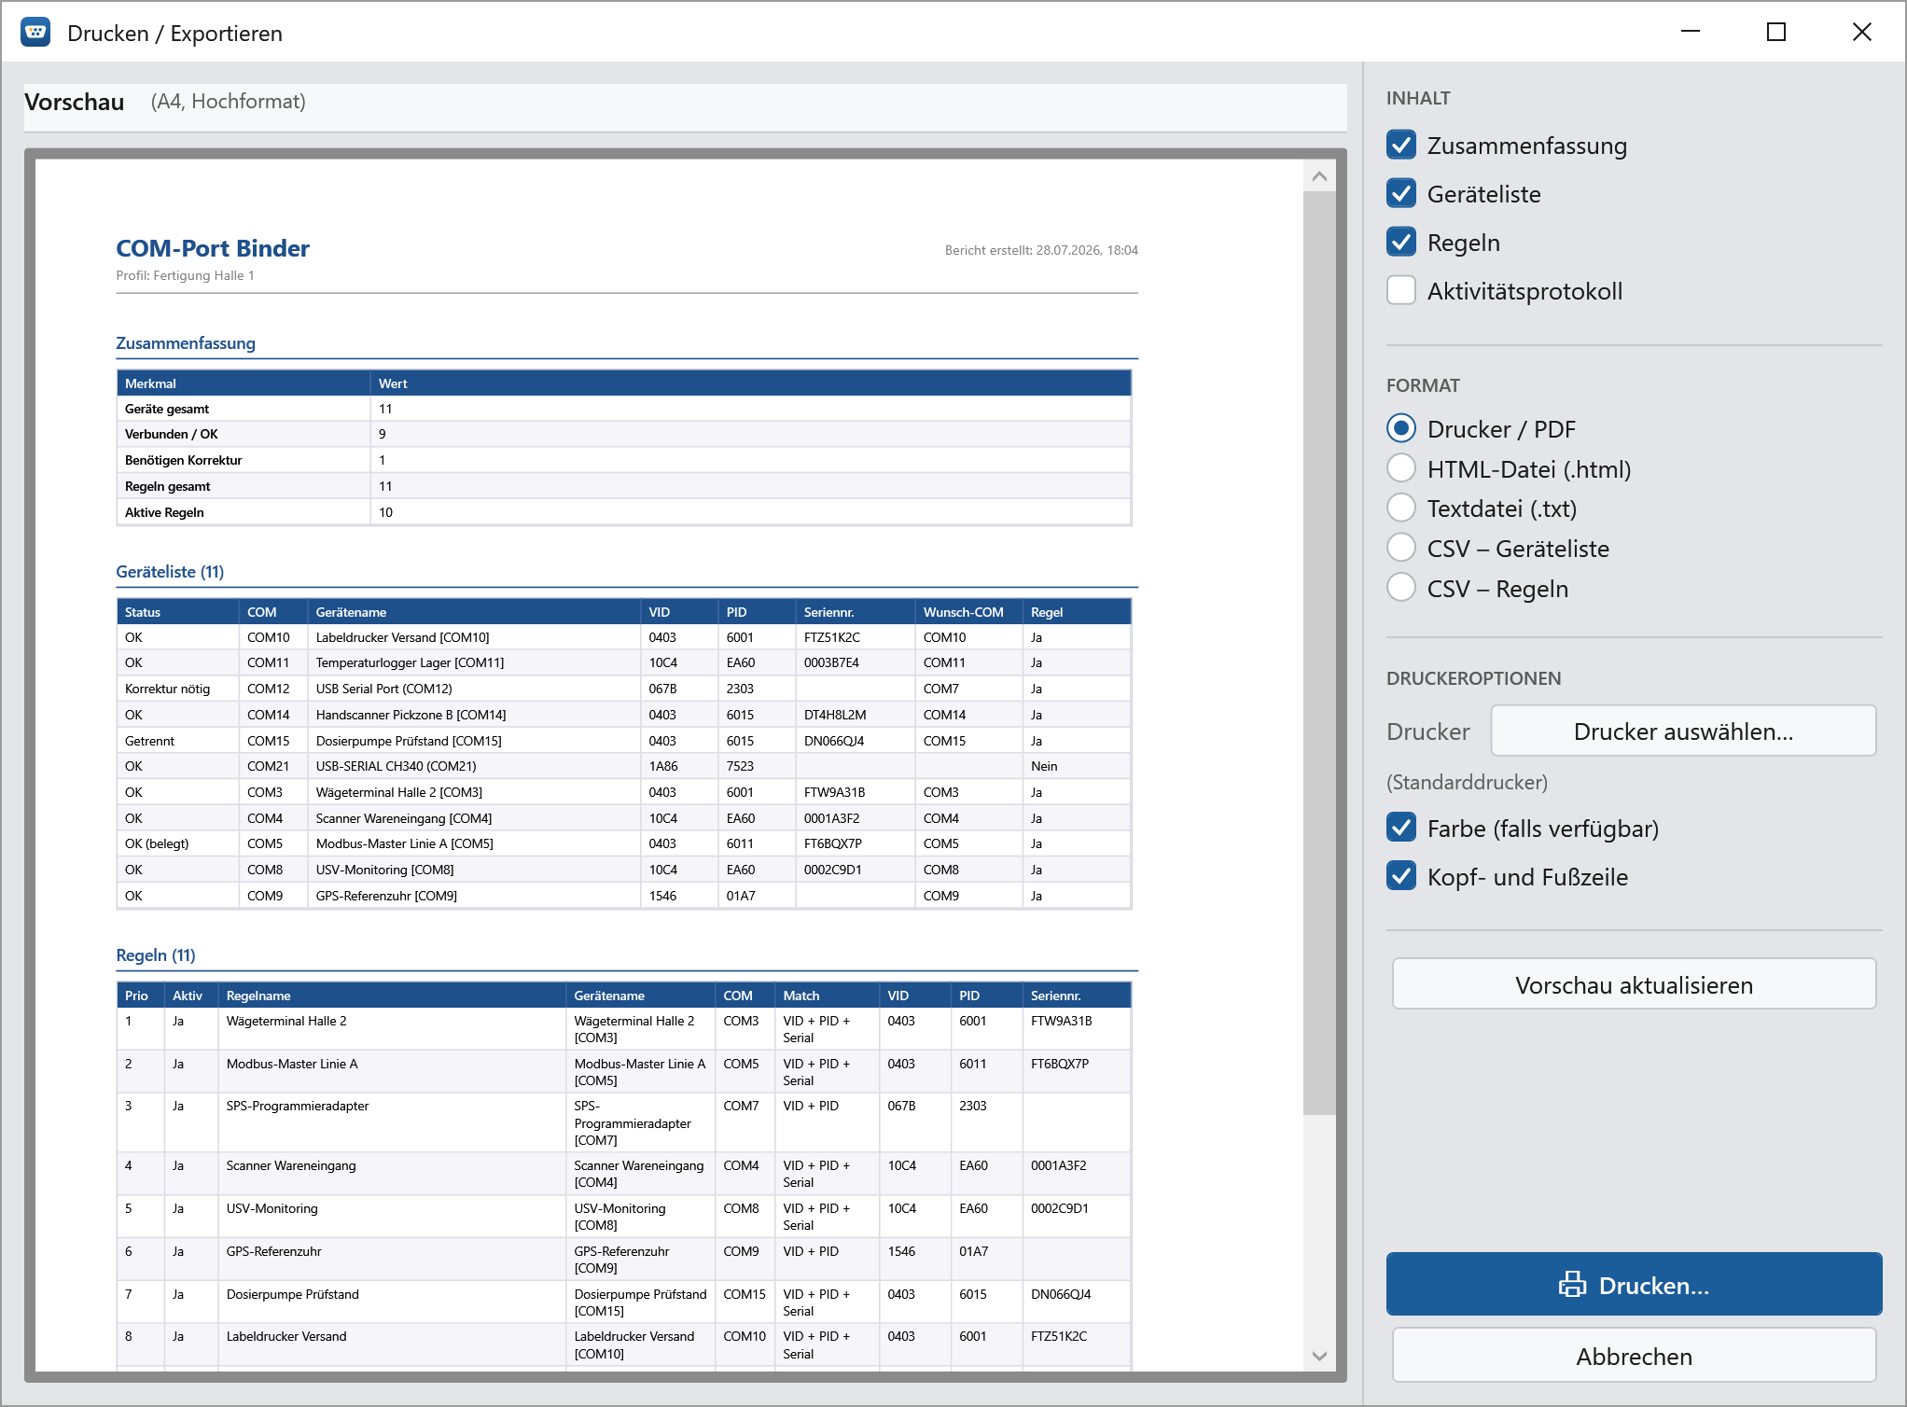
Task: Maximize the Drucken / Exportieren window
Action: click(x=1776, y=33)
